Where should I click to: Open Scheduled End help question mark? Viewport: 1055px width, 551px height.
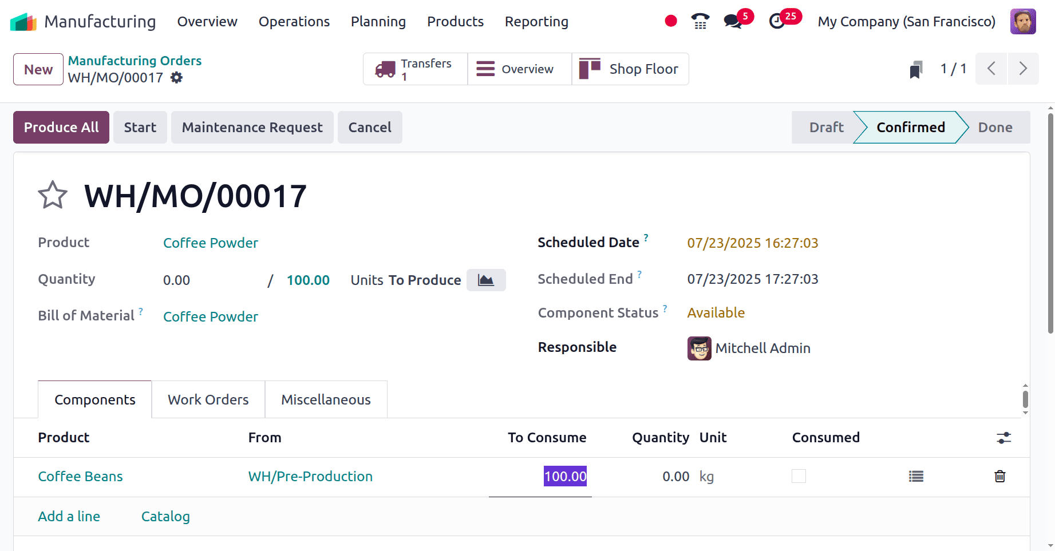(639, 275)
